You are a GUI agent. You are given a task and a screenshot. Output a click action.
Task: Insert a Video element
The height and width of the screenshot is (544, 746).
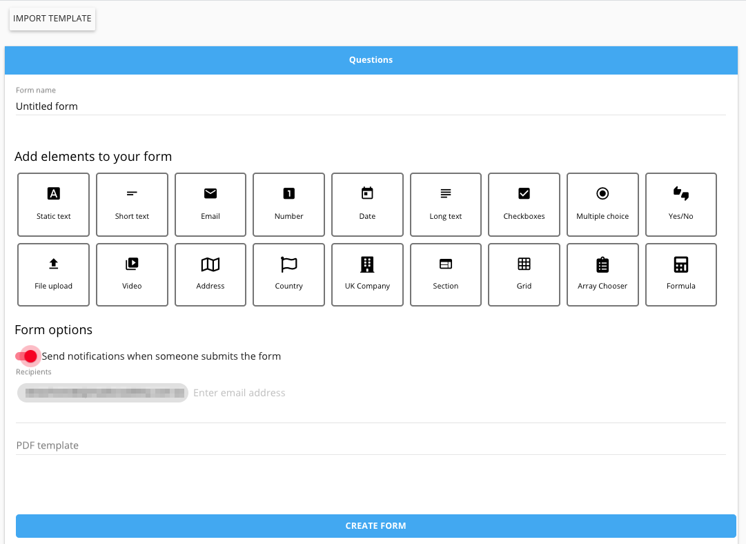pyautogui.click(x=132, y=274)
